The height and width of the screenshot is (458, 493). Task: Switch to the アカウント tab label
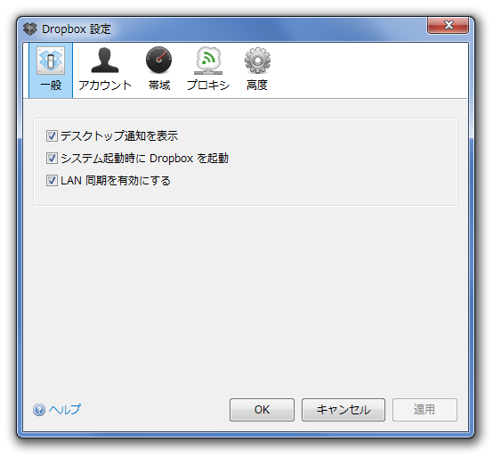point(105,85)
